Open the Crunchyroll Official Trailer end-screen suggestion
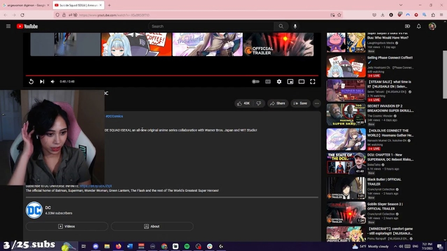Image resolution: width=447 pixels, height=251 pixels. [278, 44]
